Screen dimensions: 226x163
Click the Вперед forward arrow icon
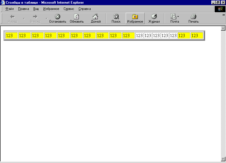click(x=35, y=17)
